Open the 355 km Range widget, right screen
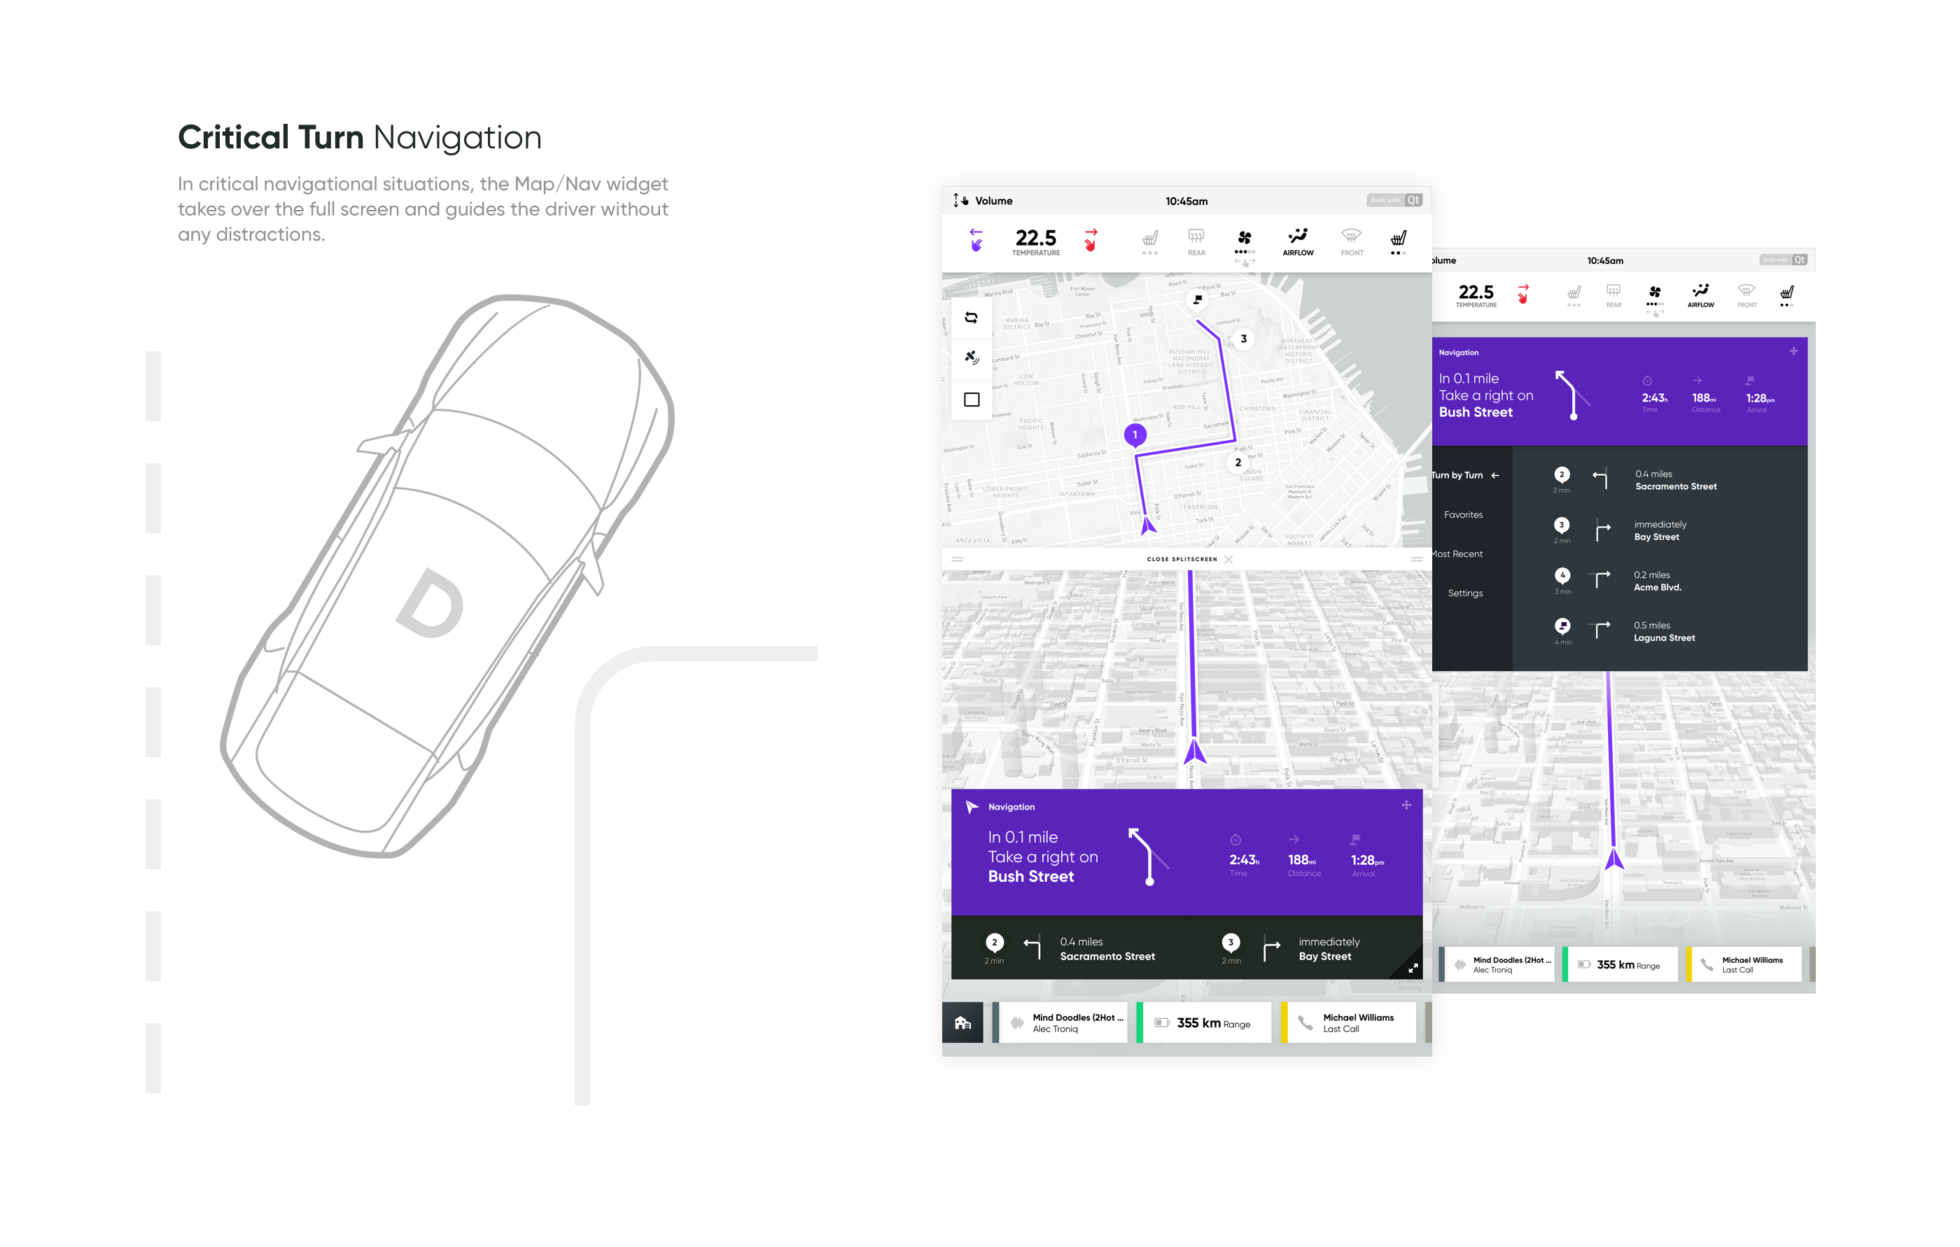Image resolution: width=1960 pixels, height=1247 pixels. pos(1620,965)
